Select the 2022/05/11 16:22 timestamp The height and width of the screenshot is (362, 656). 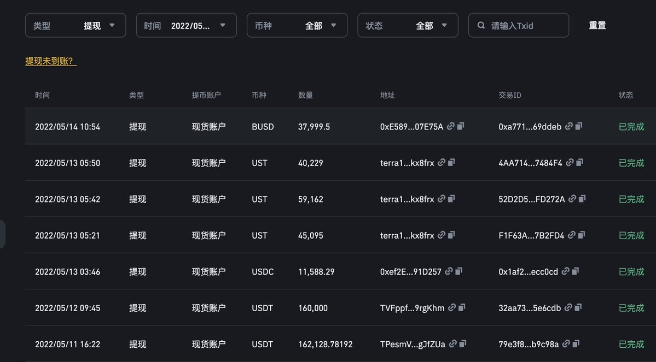pos(68,345)
